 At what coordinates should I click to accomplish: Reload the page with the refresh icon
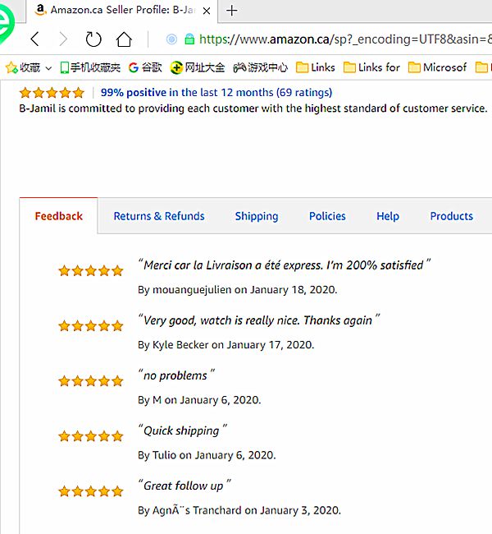93,39
